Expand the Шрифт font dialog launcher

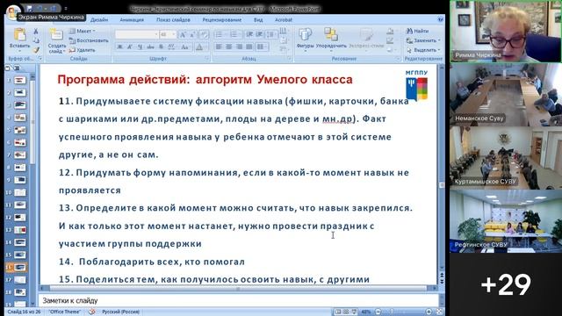click(x=207, y=59)
